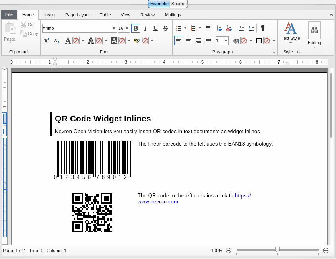
Task: Toggle underline text formatting
Action: tap(155, 28)
